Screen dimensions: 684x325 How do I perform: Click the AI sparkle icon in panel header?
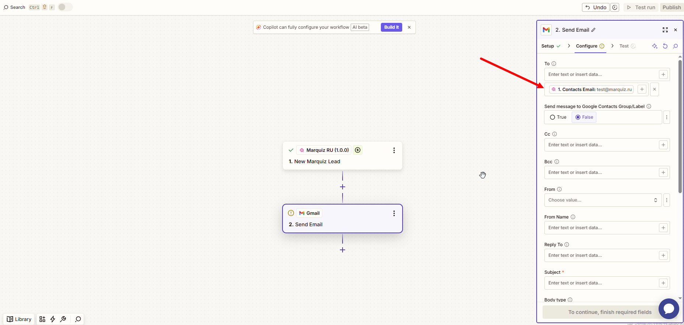[655, 46]
